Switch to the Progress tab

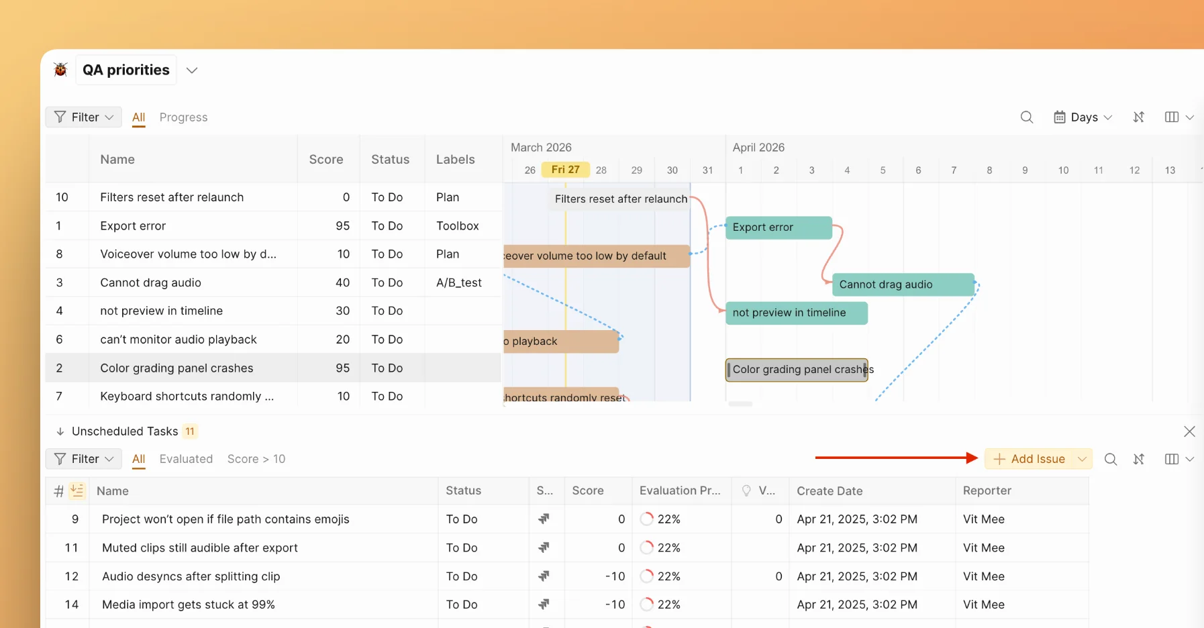click(x=183, y=117)
